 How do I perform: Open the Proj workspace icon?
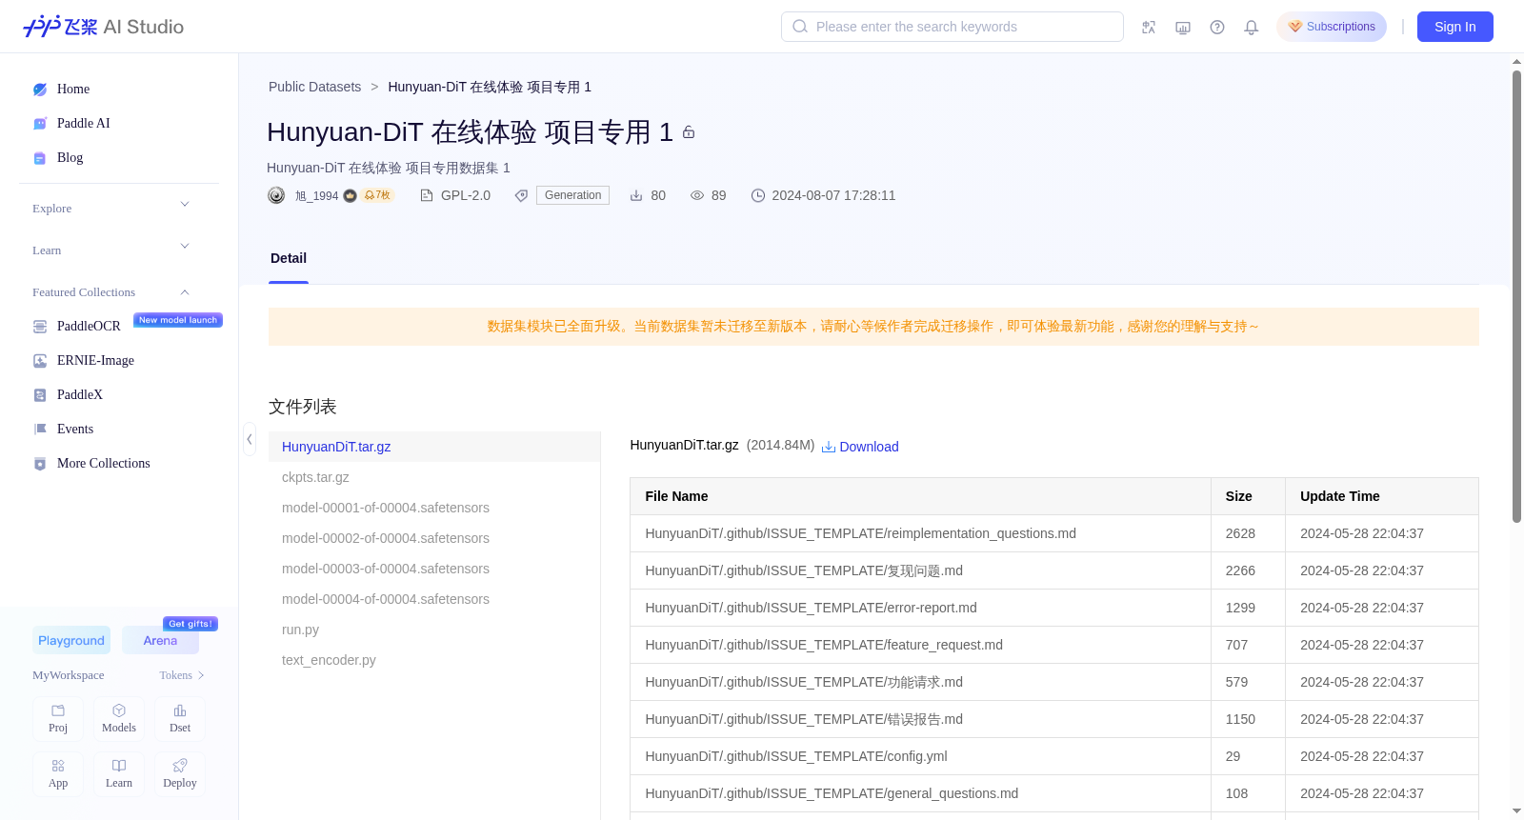pyautogui.click(x=58, y=710)
